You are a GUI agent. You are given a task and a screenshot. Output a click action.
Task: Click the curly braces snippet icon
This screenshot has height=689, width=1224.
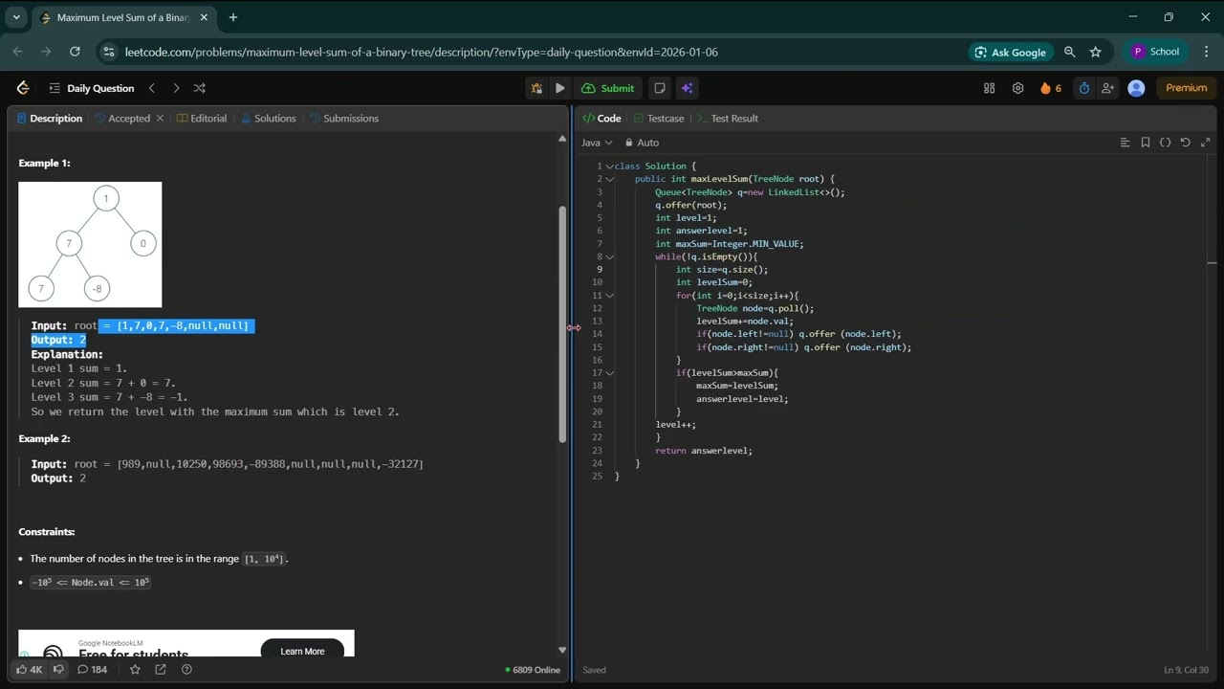click(x=1166, y=143)
